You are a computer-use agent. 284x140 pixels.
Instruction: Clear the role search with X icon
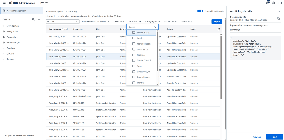tap(77, 22)
